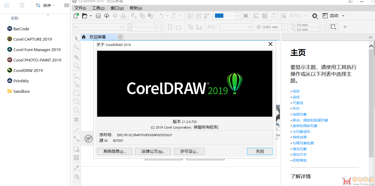Select the Interactive Fill bucket tool
The height and width of the screenshot is (186, 375).
tap(77, 176)
